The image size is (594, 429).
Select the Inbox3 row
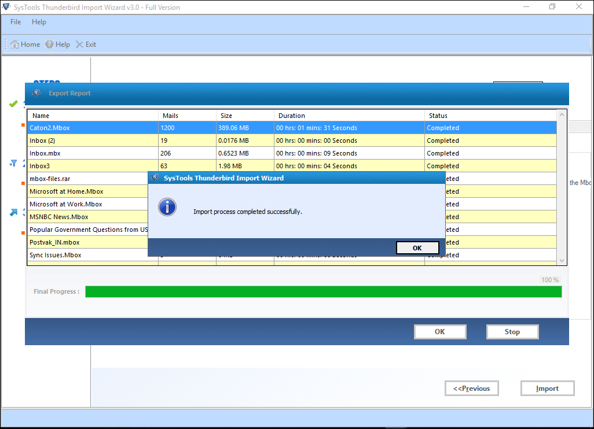pos(292,166)
